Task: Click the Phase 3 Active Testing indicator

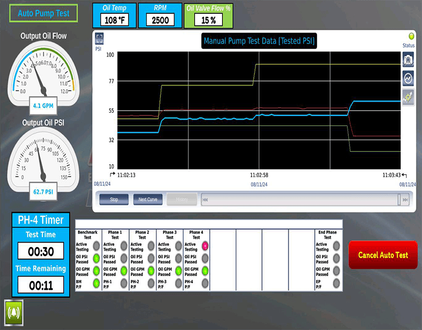Action: point(179,246)
